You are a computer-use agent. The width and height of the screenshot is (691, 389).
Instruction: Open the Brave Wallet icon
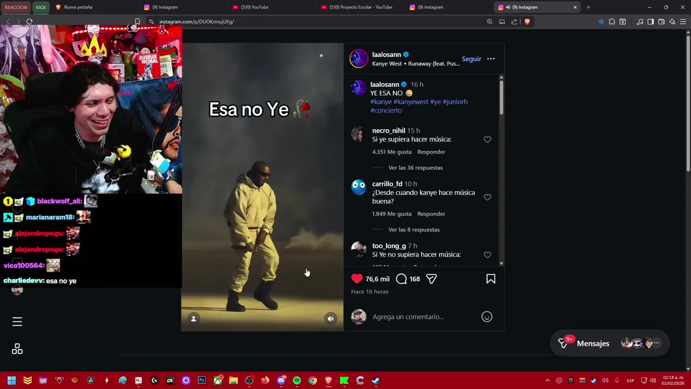[x=661, y=22]
